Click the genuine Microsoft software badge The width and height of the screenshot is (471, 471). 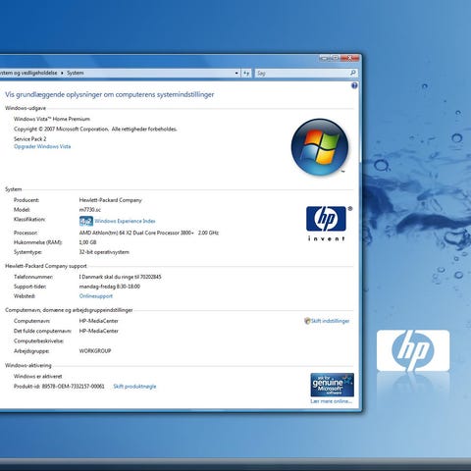pos(332,385)
